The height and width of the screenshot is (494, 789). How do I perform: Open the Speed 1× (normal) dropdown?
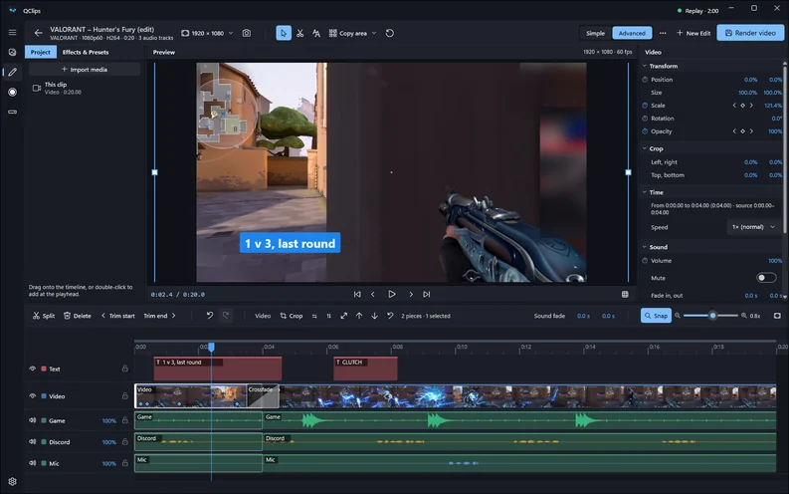[753, 227]
